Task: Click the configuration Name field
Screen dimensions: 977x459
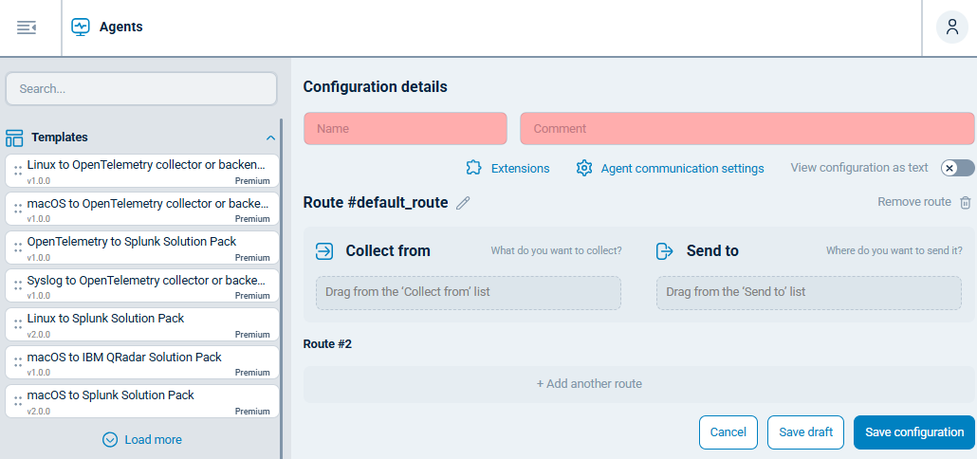Action: tap(405, 128)
